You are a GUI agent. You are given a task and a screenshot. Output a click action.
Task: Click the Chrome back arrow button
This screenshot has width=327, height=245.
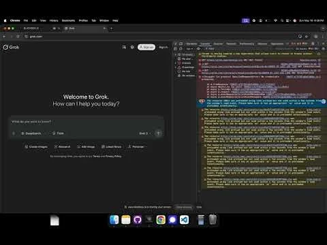pos(4,36)
